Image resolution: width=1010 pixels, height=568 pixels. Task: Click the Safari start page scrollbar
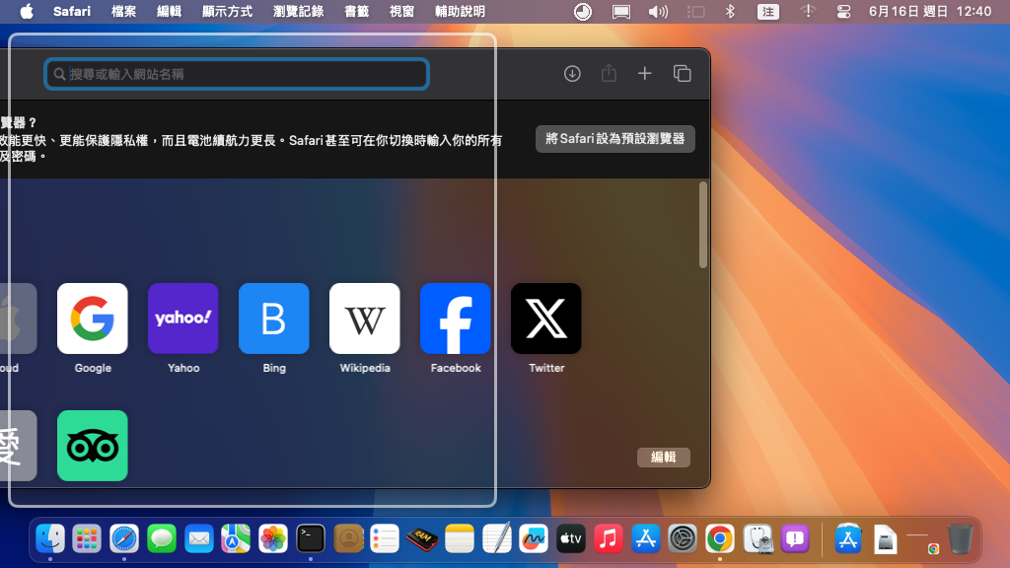pos(702,225)
